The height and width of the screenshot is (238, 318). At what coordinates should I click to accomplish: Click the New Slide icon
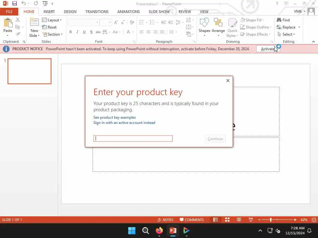34,22
